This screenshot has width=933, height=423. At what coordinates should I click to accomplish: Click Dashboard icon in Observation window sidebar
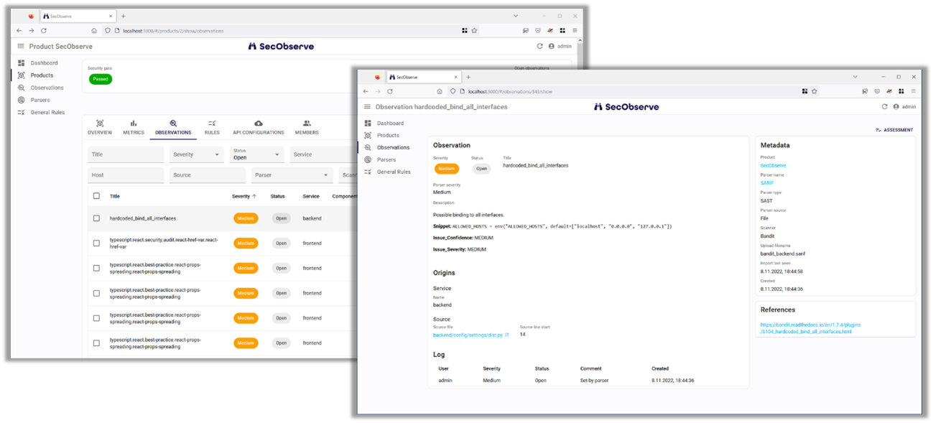368,124
